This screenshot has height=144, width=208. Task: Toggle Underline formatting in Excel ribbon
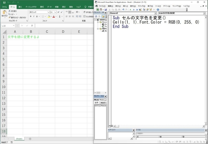coord(37,16)
